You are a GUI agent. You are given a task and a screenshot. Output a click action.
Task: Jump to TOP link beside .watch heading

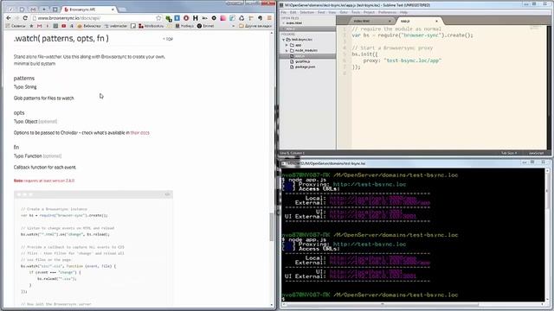(168, 39)
